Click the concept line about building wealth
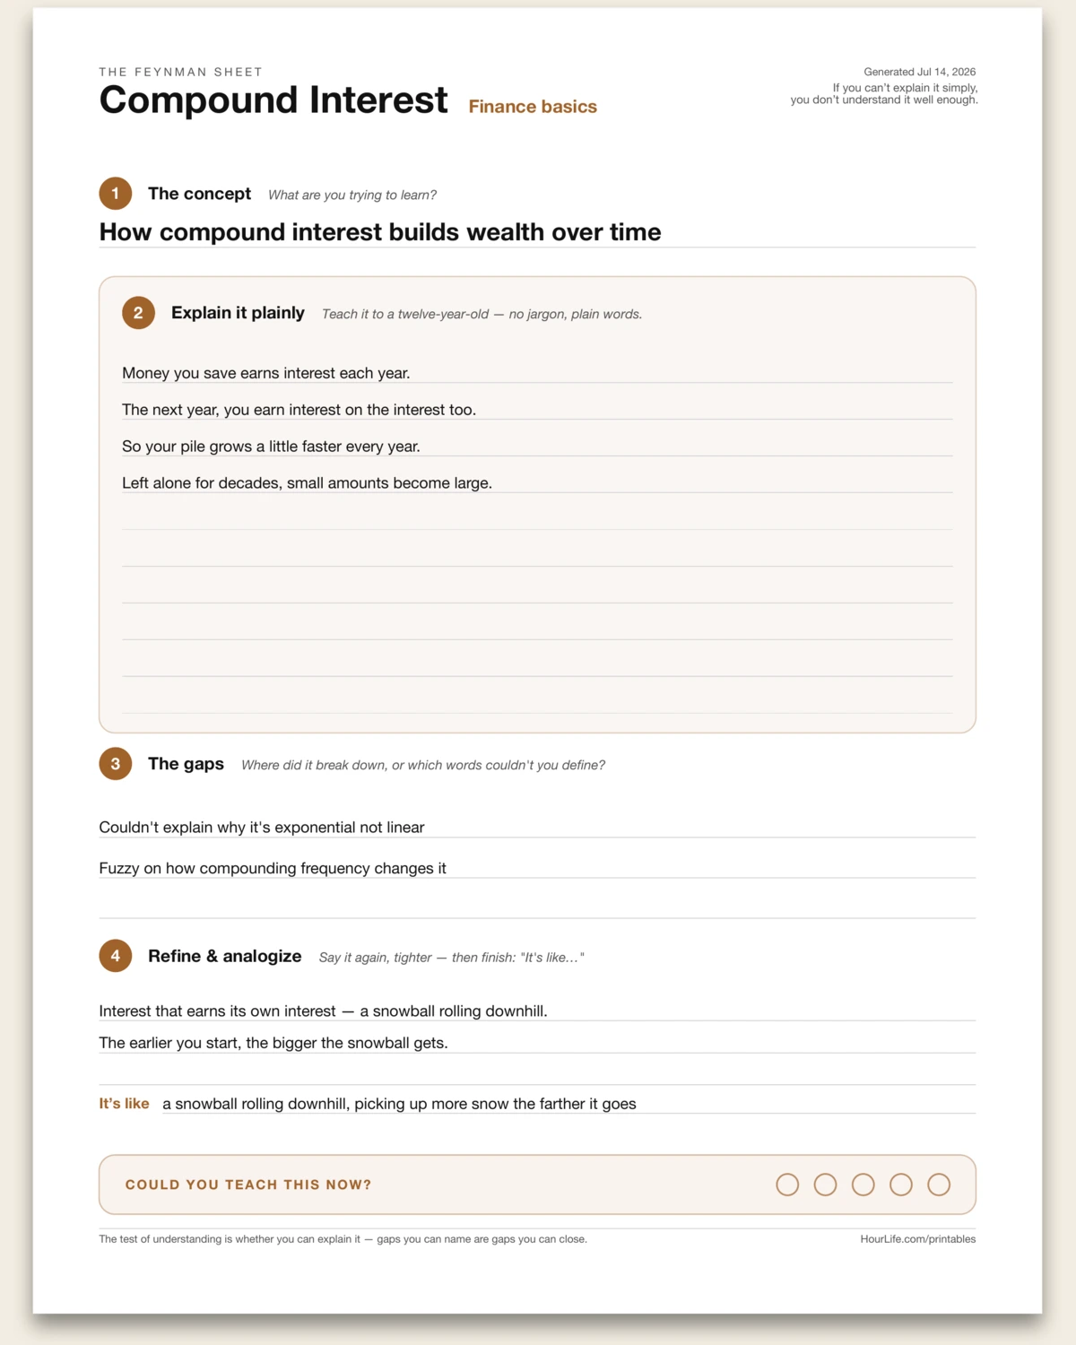 tap(537, 232)
